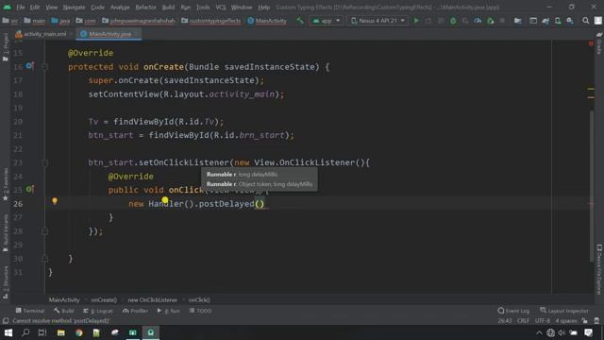Click the Stop button in toolbar

coord(502,21)
